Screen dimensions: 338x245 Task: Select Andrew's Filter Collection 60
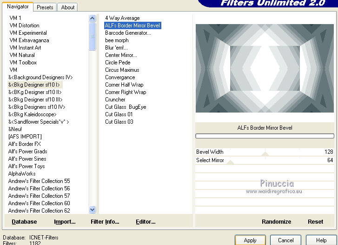pyautogui.click(x=39, y=203)
